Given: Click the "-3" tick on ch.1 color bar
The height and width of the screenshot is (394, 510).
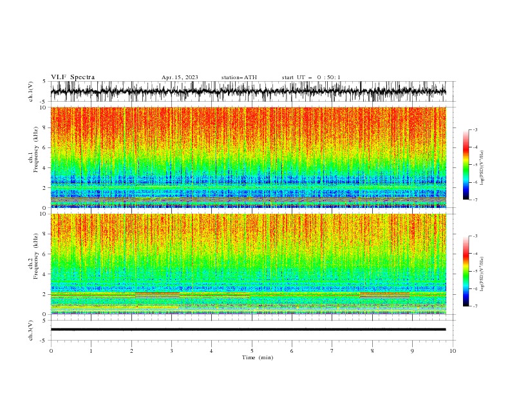Looking at the screenshot, I should 475,129.
